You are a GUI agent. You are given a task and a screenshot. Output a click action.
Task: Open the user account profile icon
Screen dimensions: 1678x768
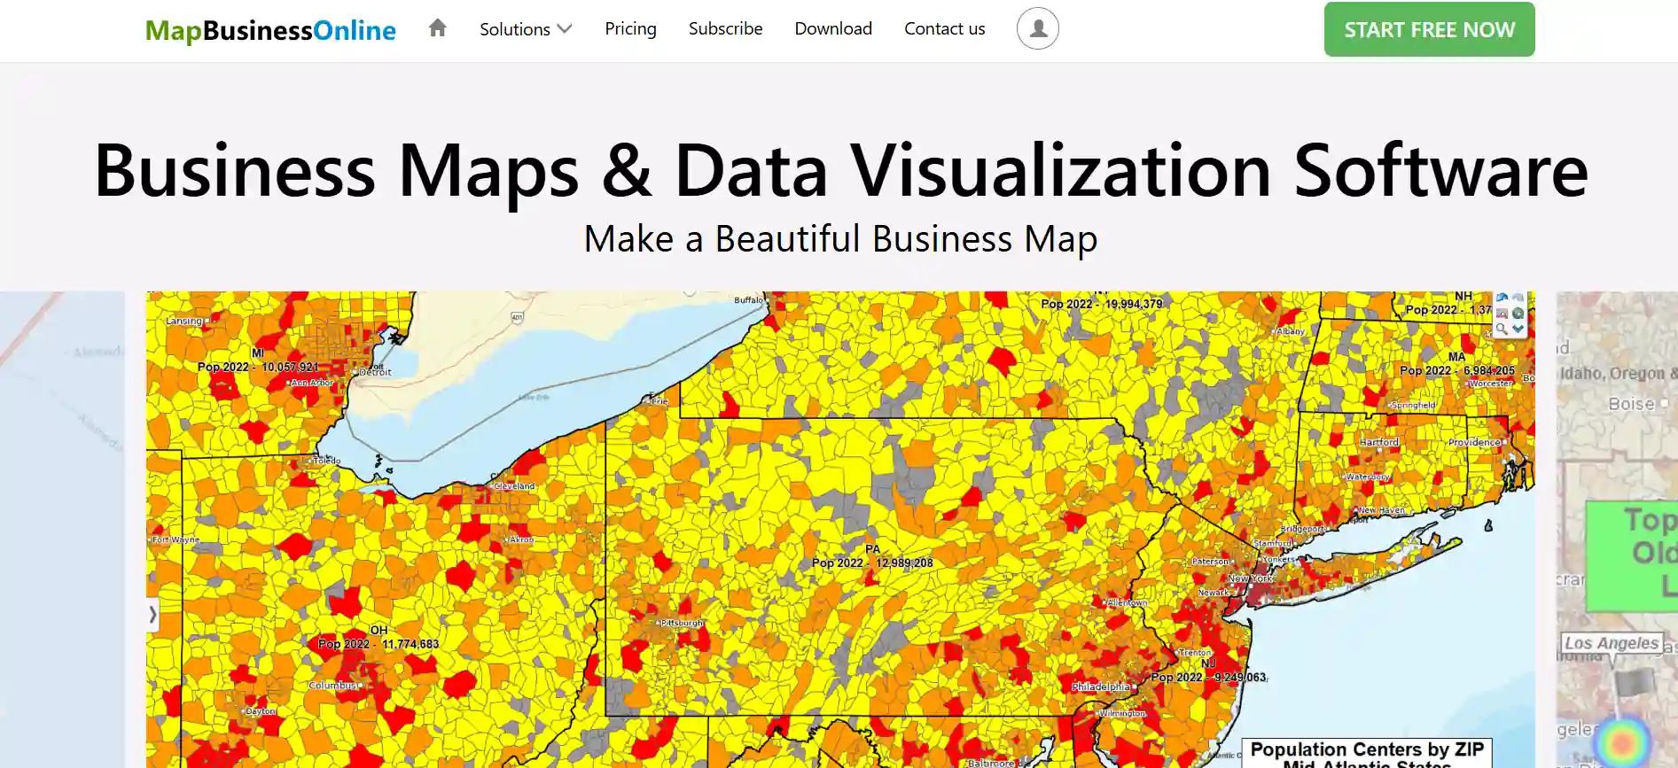coord(1037,28)
